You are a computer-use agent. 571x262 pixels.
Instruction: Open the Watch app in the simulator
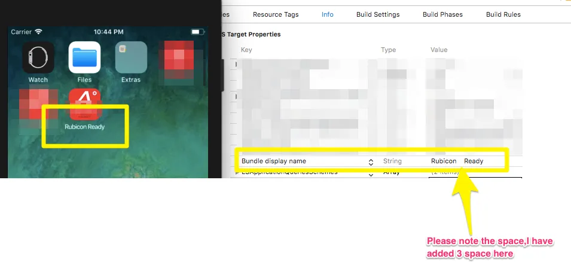pyautogui.click(x=38, y=57)
